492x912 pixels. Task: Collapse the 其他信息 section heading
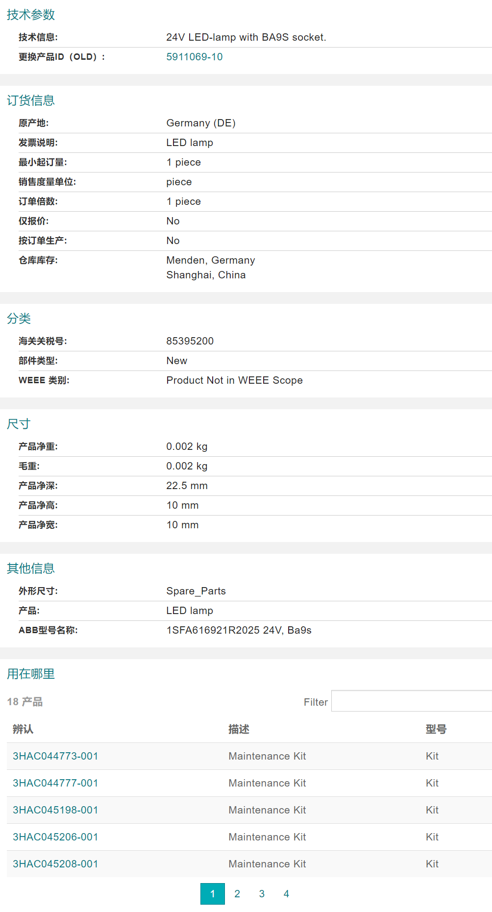pyautogui.click(x=30, y=568)
